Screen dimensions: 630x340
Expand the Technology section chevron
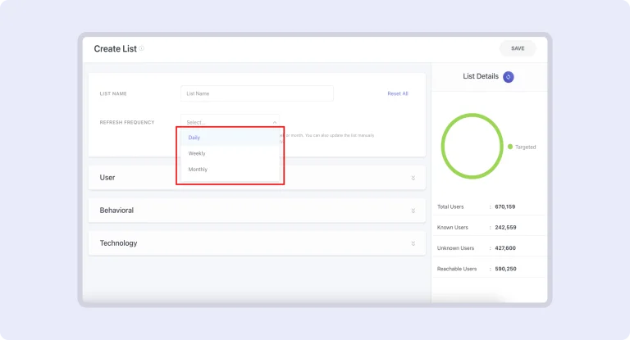(x=413, y=243)
